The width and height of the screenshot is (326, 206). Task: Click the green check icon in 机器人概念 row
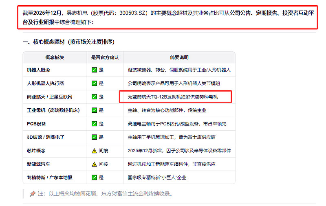94,70
